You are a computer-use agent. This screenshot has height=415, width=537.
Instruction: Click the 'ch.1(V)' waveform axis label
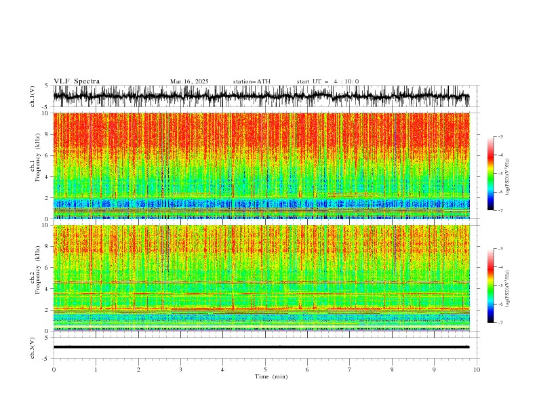33,96
